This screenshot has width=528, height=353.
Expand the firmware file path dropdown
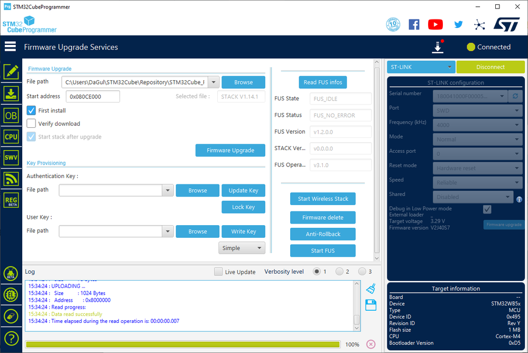pyautogui.click(x=214, y=82)
